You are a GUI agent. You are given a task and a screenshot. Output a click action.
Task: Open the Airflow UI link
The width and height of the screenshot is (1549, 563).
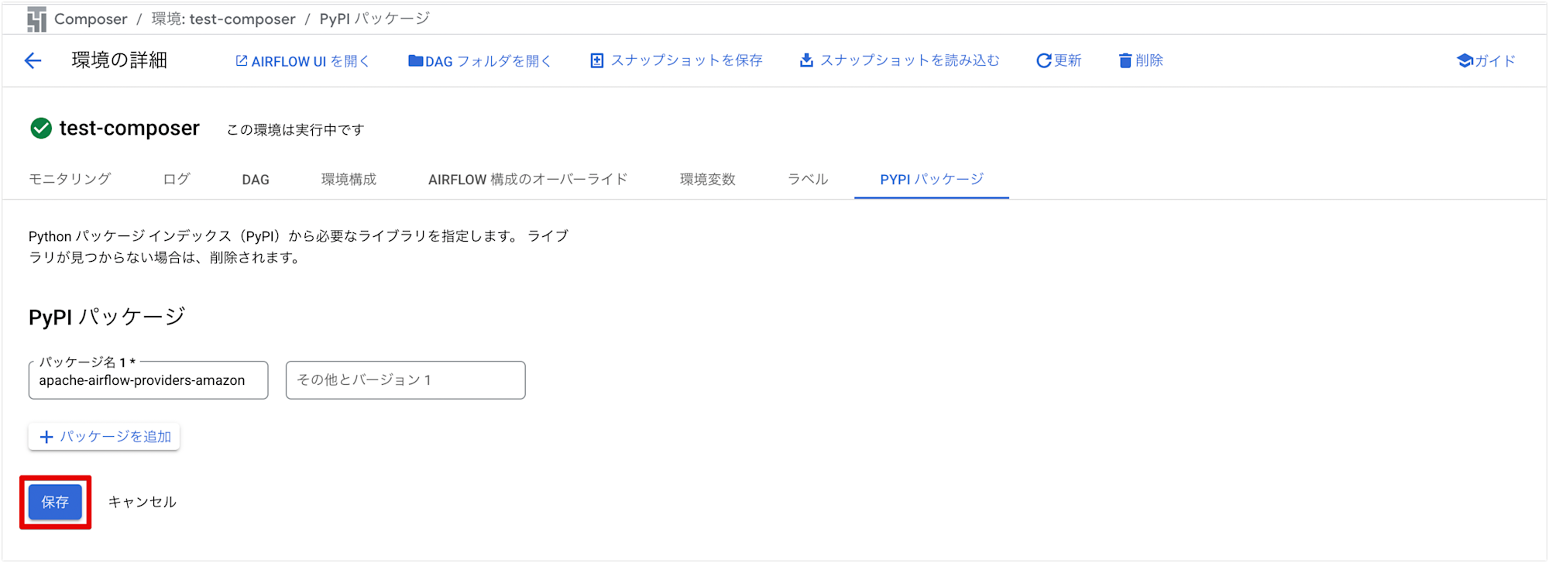pyautogui.click(x=303, y=60)
